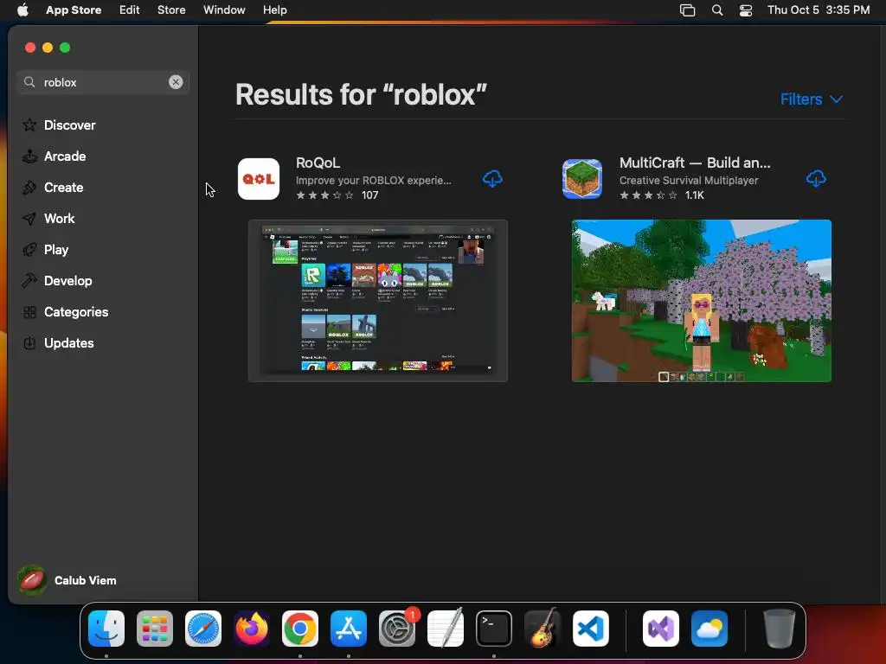Open the Arcade section
This screenshot has height=664, width=886.
pyautogui.click(x=65, y=156)
